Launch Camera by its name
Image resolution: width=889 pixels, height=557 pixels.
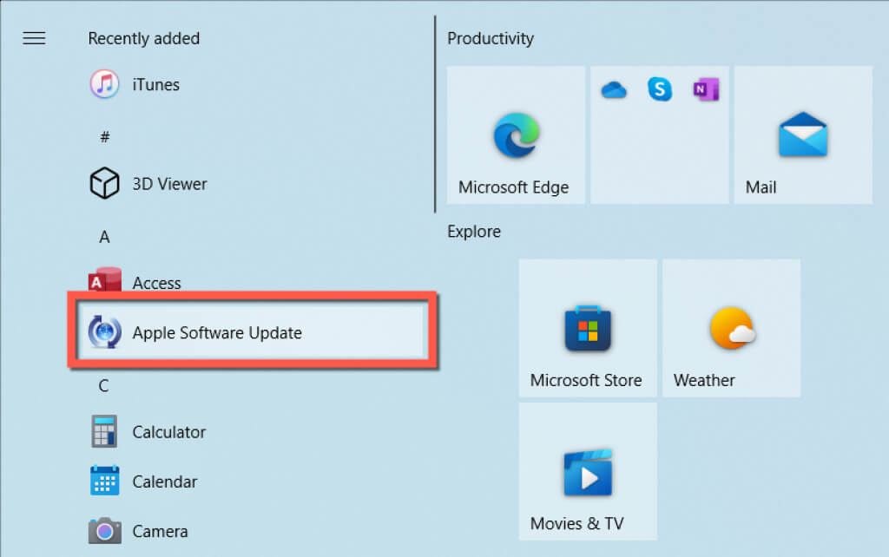160,532
